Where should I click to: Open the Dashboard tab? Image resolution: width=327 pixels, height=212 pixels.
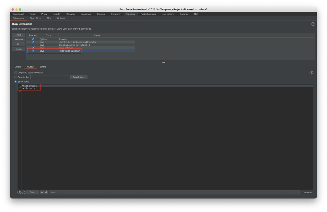tap(18, 14)
